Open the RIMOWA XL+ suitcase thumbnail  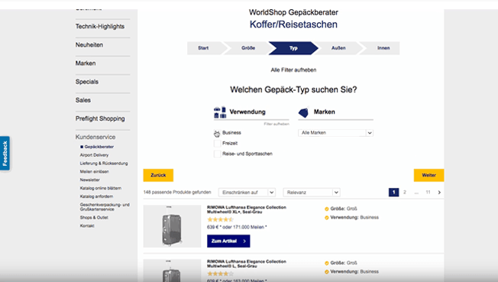[172, 226]
